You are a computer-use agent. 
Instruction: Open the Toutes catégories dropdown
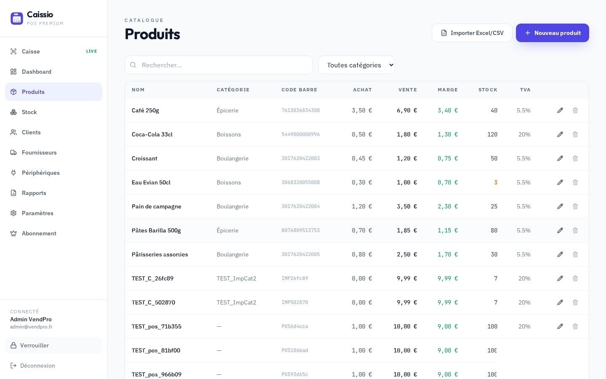tap(356, 65)
